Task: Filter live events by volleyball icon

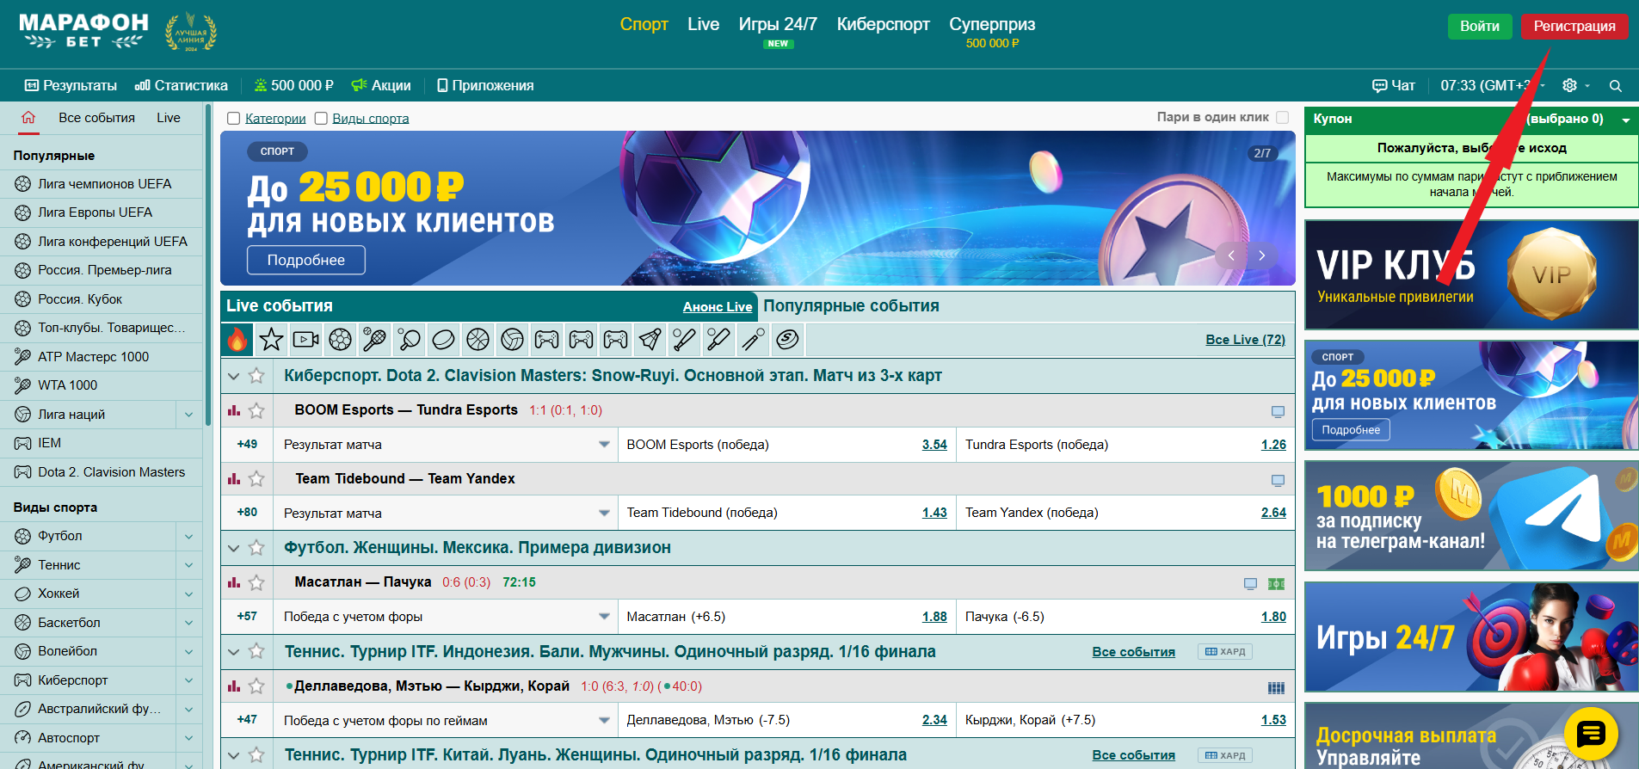Action: (513, 340)
